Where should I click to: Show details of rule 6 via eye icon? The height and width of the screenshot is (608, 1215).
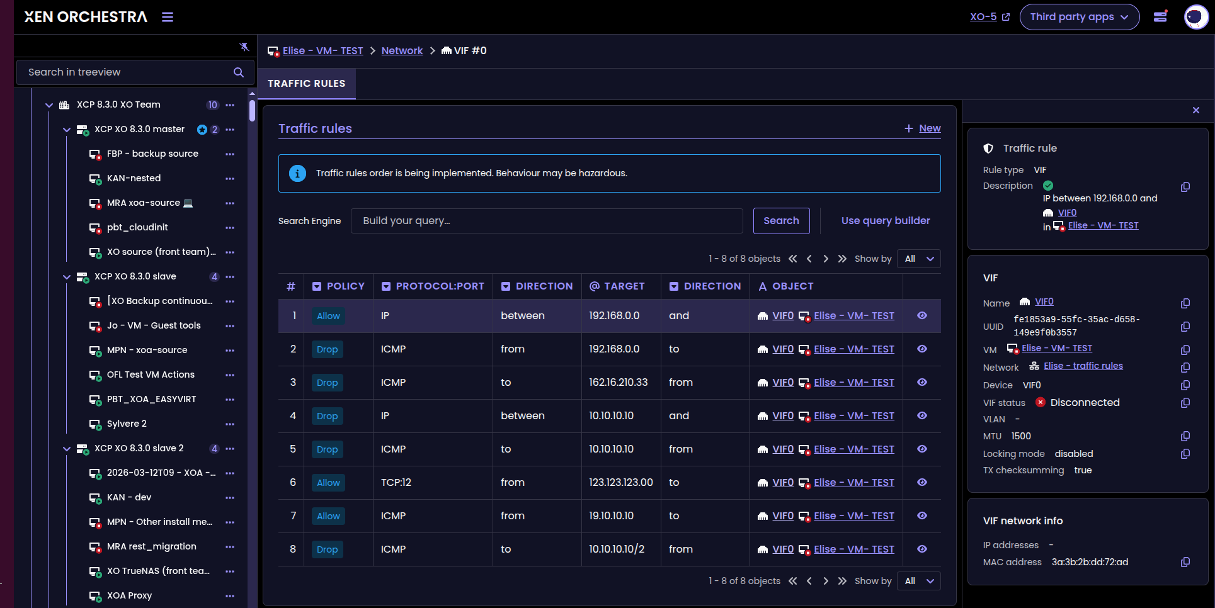tap(922, 482)
